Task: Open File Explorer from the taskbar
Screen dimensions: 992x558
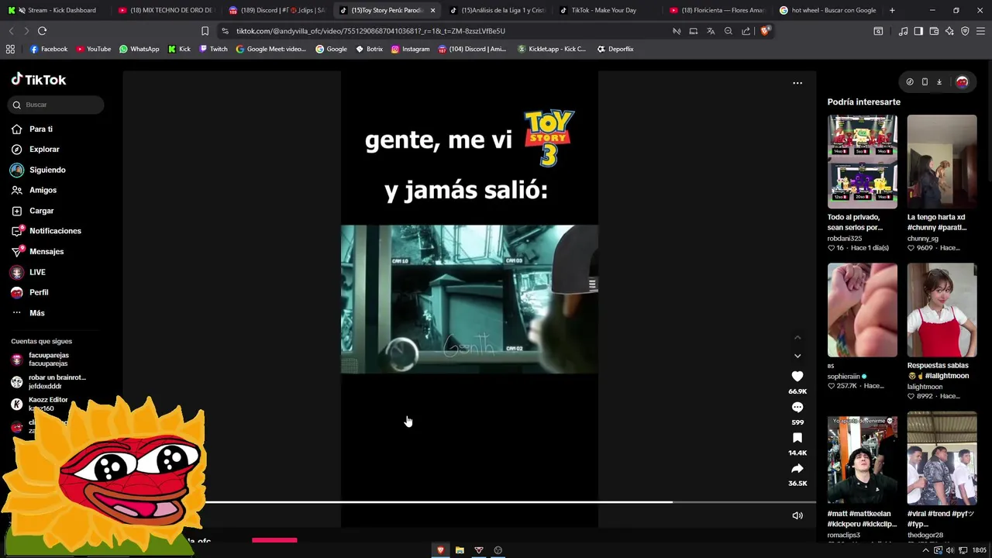Action: pos(460,550)
